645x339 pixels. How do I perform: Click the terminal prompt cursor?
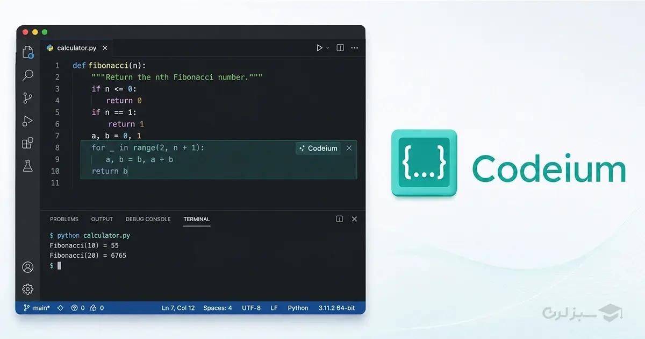(59, 266)
